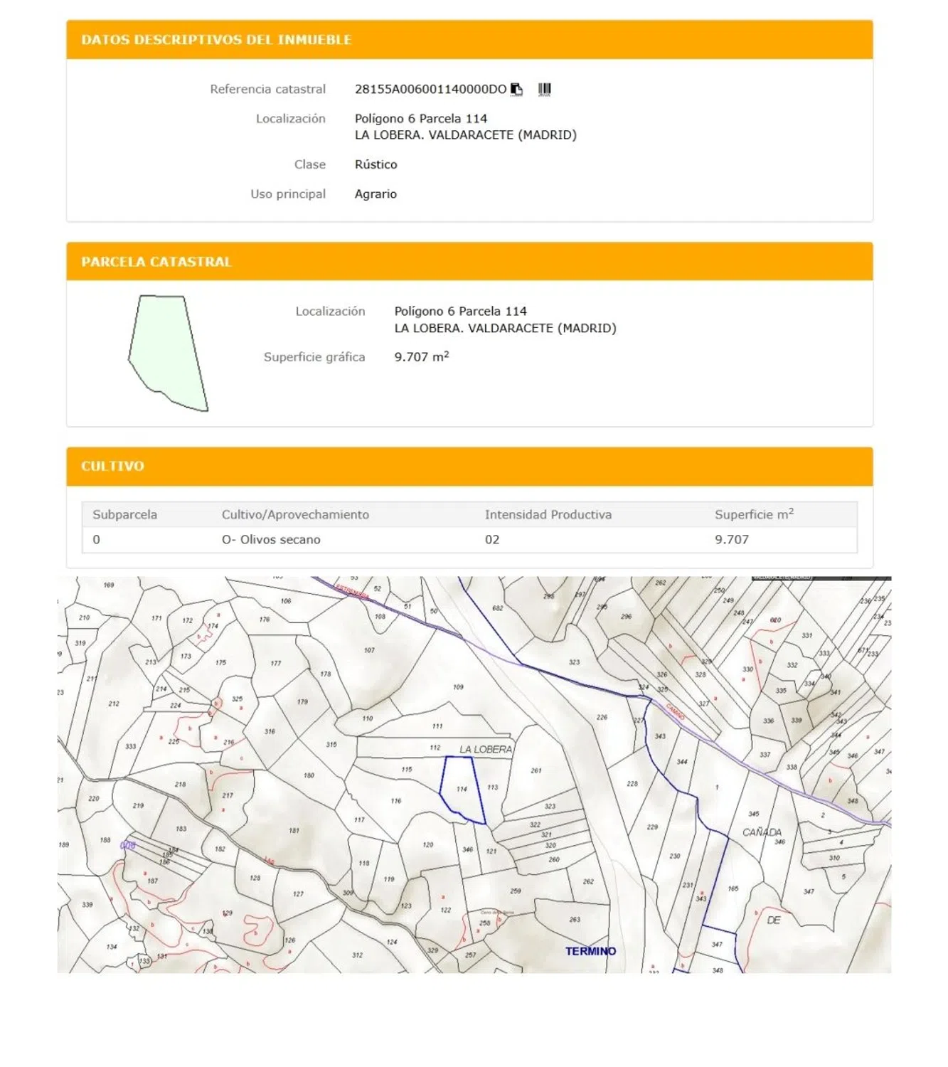Click the barcode icon beside the reference
The image size is (948, 1067).
pyautogui.click(x=544, y=90)
